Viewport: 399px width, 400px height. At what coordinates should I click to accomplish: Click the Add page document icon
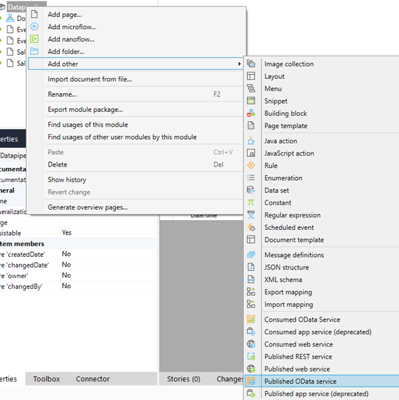coord(34,14)
